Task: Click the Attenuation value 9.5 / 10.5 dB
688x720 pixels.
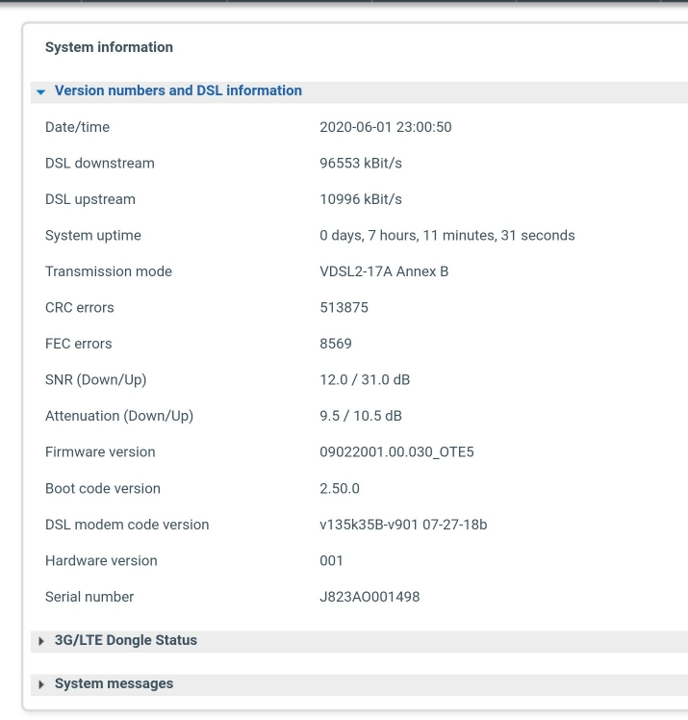Action: pos(360,416)
